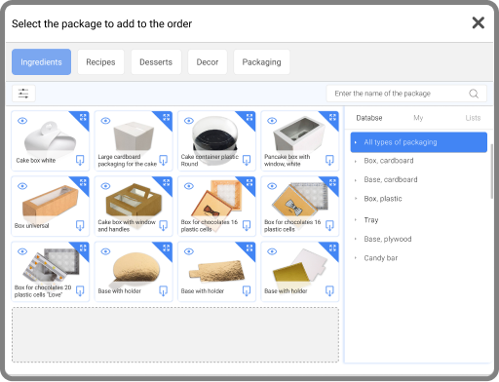Viewport: 499px width, 382px height.
Task: Expand the Base, plywood category arrow
Action: coord(356,239)
